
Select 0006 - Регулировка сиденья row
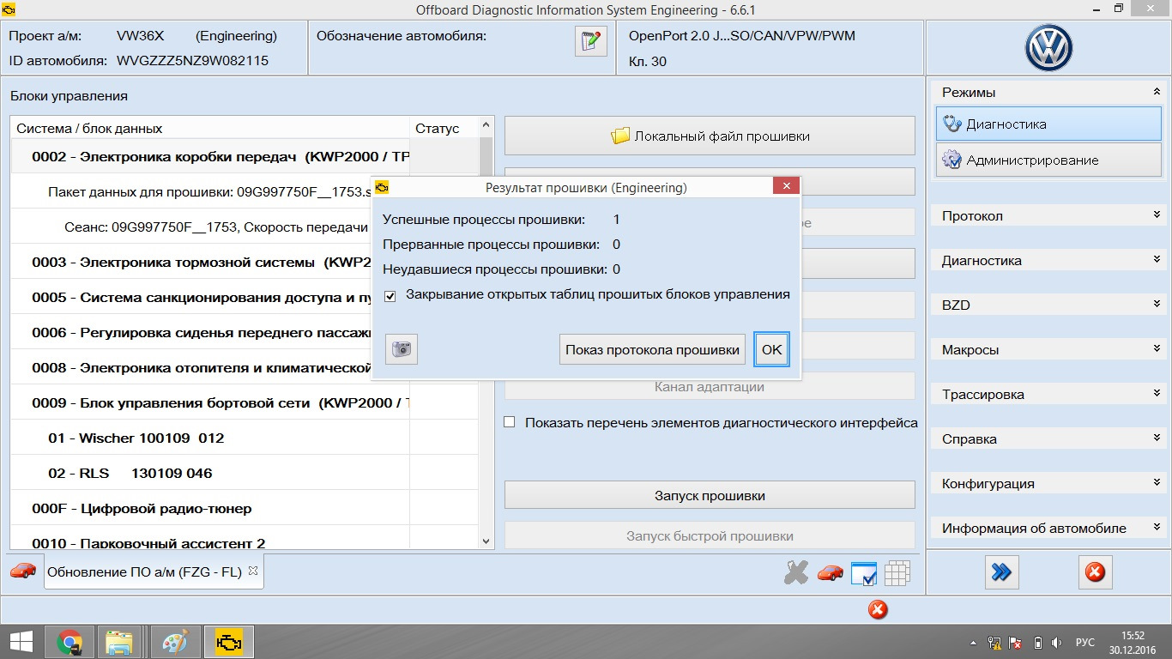[x=245, y=333]
